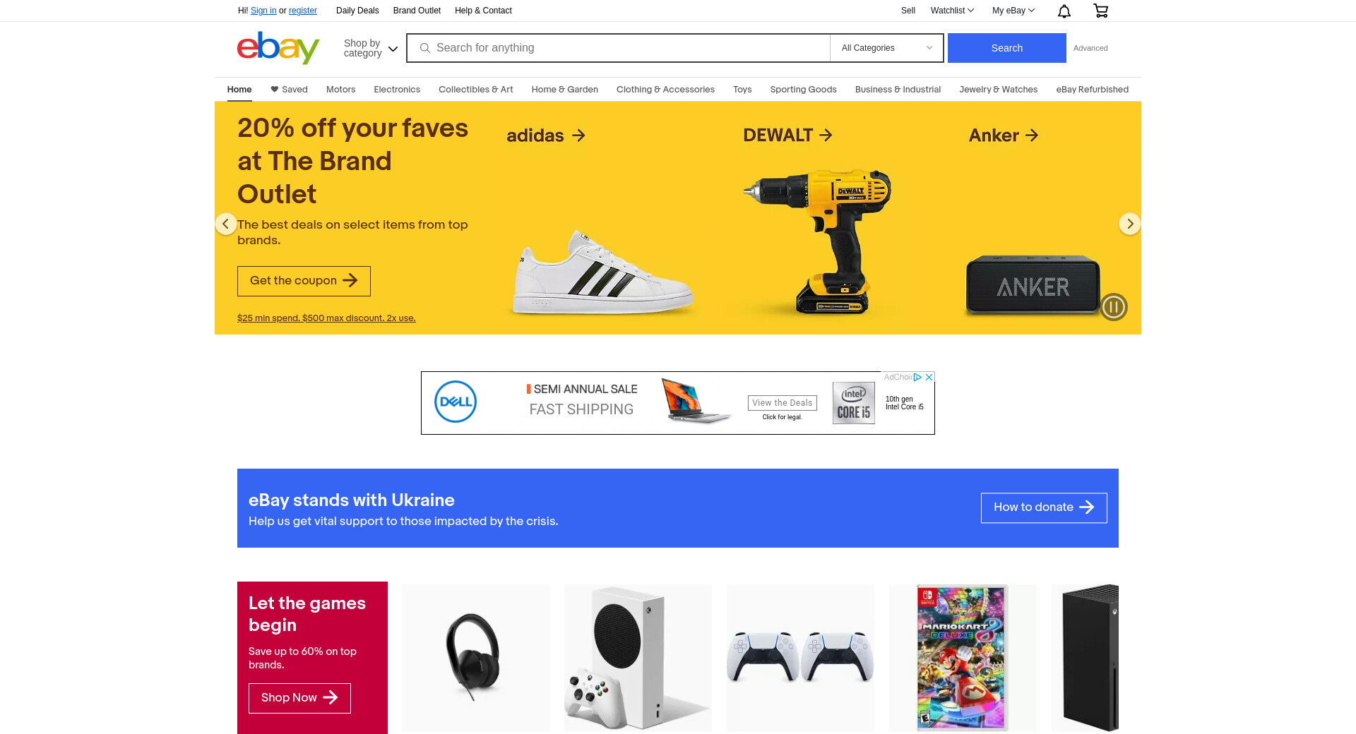
Task: Open the All Categories dropdown
Action: pyautogui.click(x=887, y=48)
